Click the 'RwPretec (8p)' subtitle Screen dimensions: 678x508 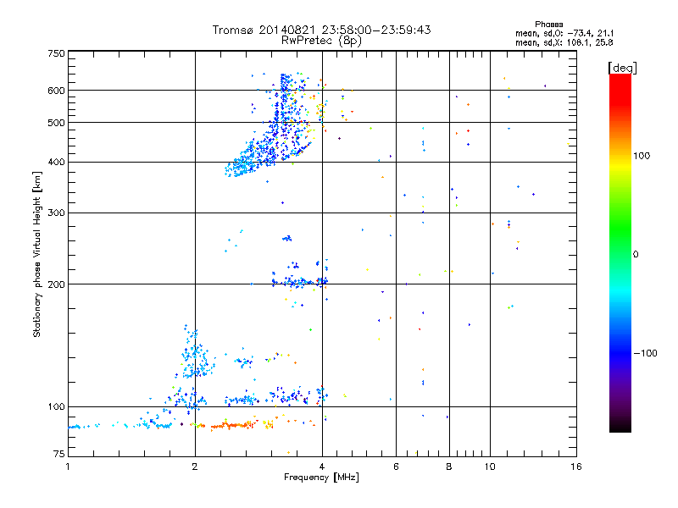pyautogui.click(x=321, y=41)
